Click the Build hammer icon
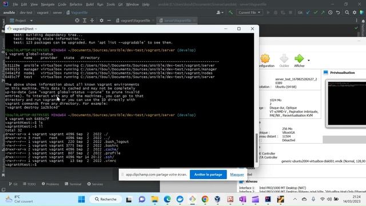The height and width of the screenshot is (206, 366). (230, 13)
